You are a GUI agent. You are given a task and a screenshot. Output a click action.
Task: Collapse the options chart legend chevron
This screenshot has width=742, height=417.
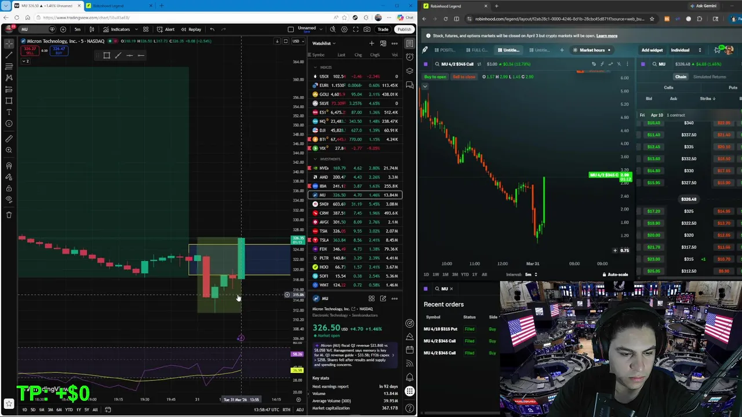click(x=425, y=86)
